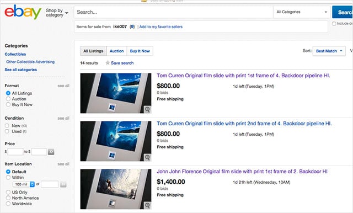Screen dimensions: 353x213
Task: Check the Used condition checkbox
Action: 7,131
